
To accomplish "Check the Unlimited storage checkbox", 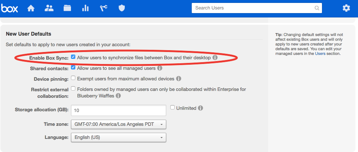I will (172, 107).
